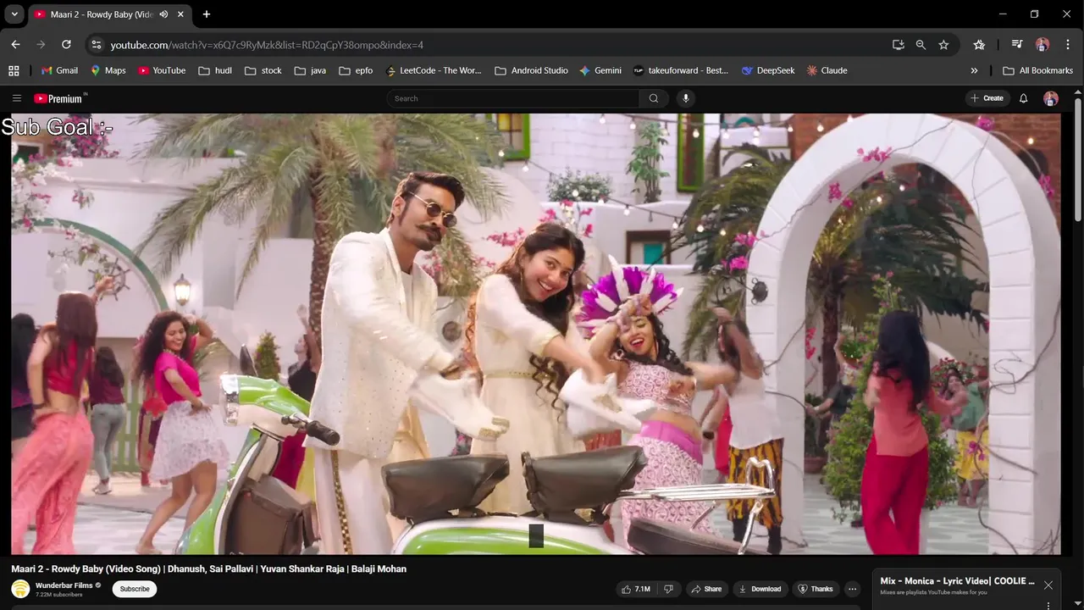Image resolution: width=1084 pixels, height=610 pixels.
Task: Click the Wunderbar Films channel avatar
Action: (x=20, y=589)
